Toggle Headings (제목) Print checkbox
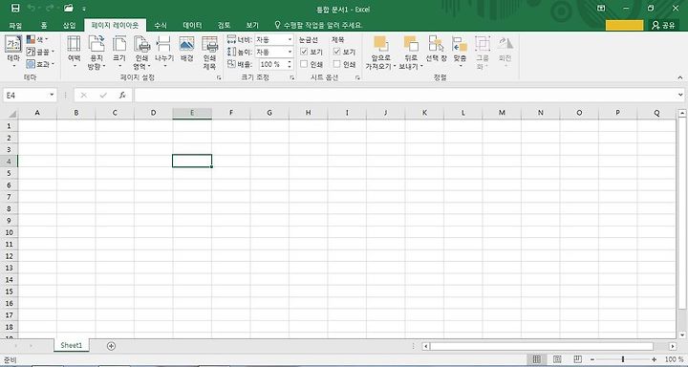 tap(336, 64)
